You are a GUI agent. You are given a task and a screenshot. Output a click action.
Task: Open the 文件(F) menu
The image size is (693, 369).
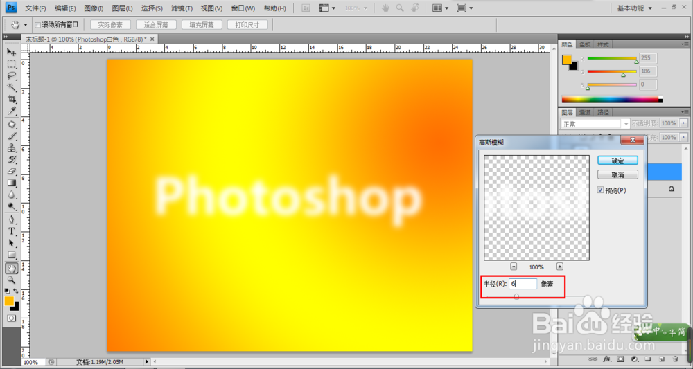pos(35,8)
